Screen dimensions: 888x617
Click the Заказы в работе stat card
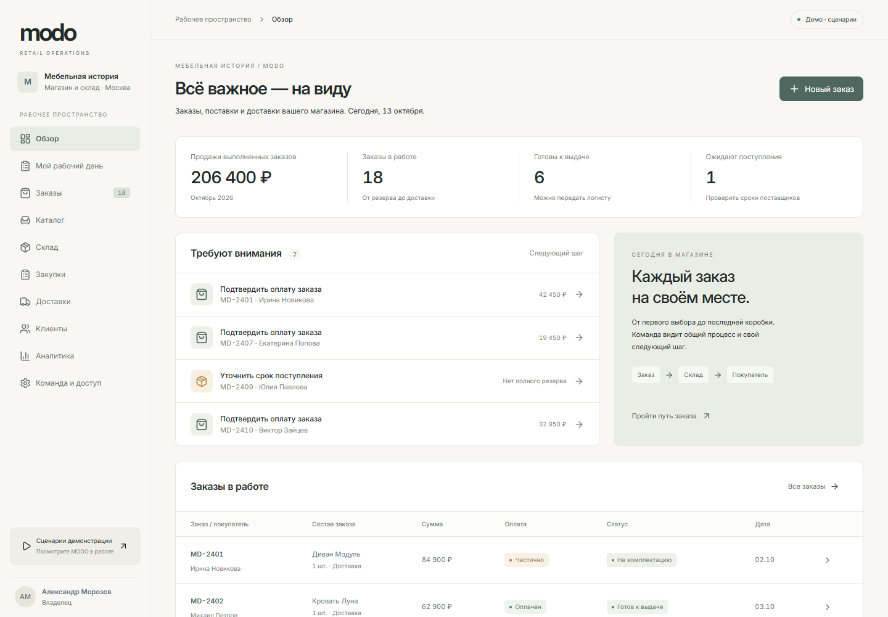pyautogui.click(x=433, y=177)
